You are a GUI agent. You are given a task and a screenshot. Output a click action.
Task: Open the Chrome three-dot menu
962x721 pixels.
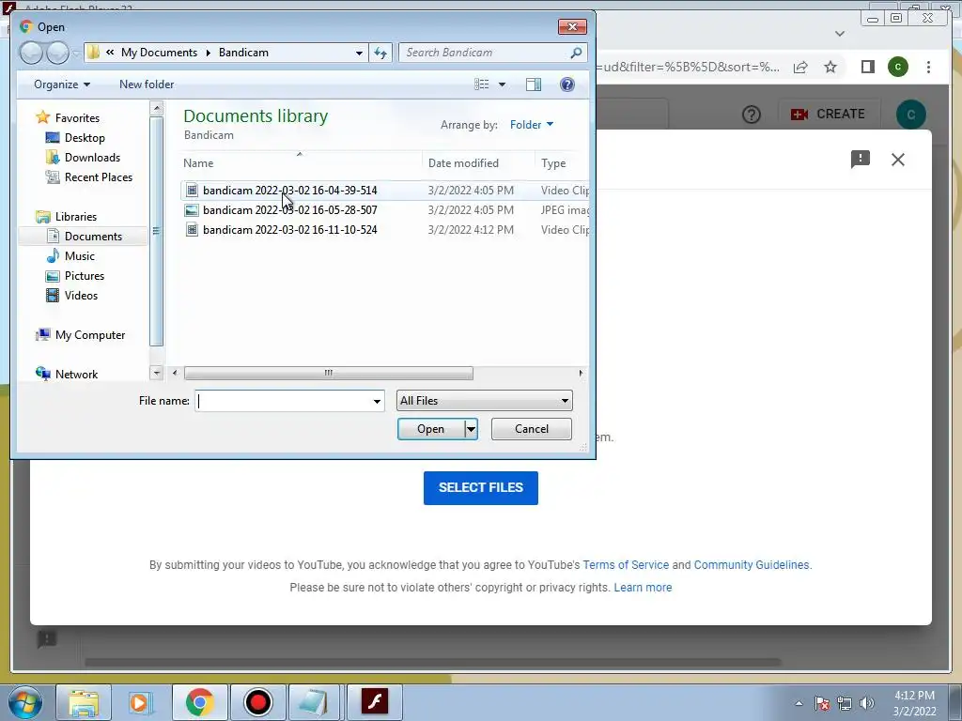928,67
